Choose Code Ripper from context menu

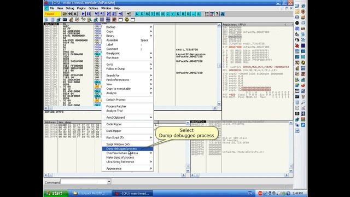coord(127,124)
